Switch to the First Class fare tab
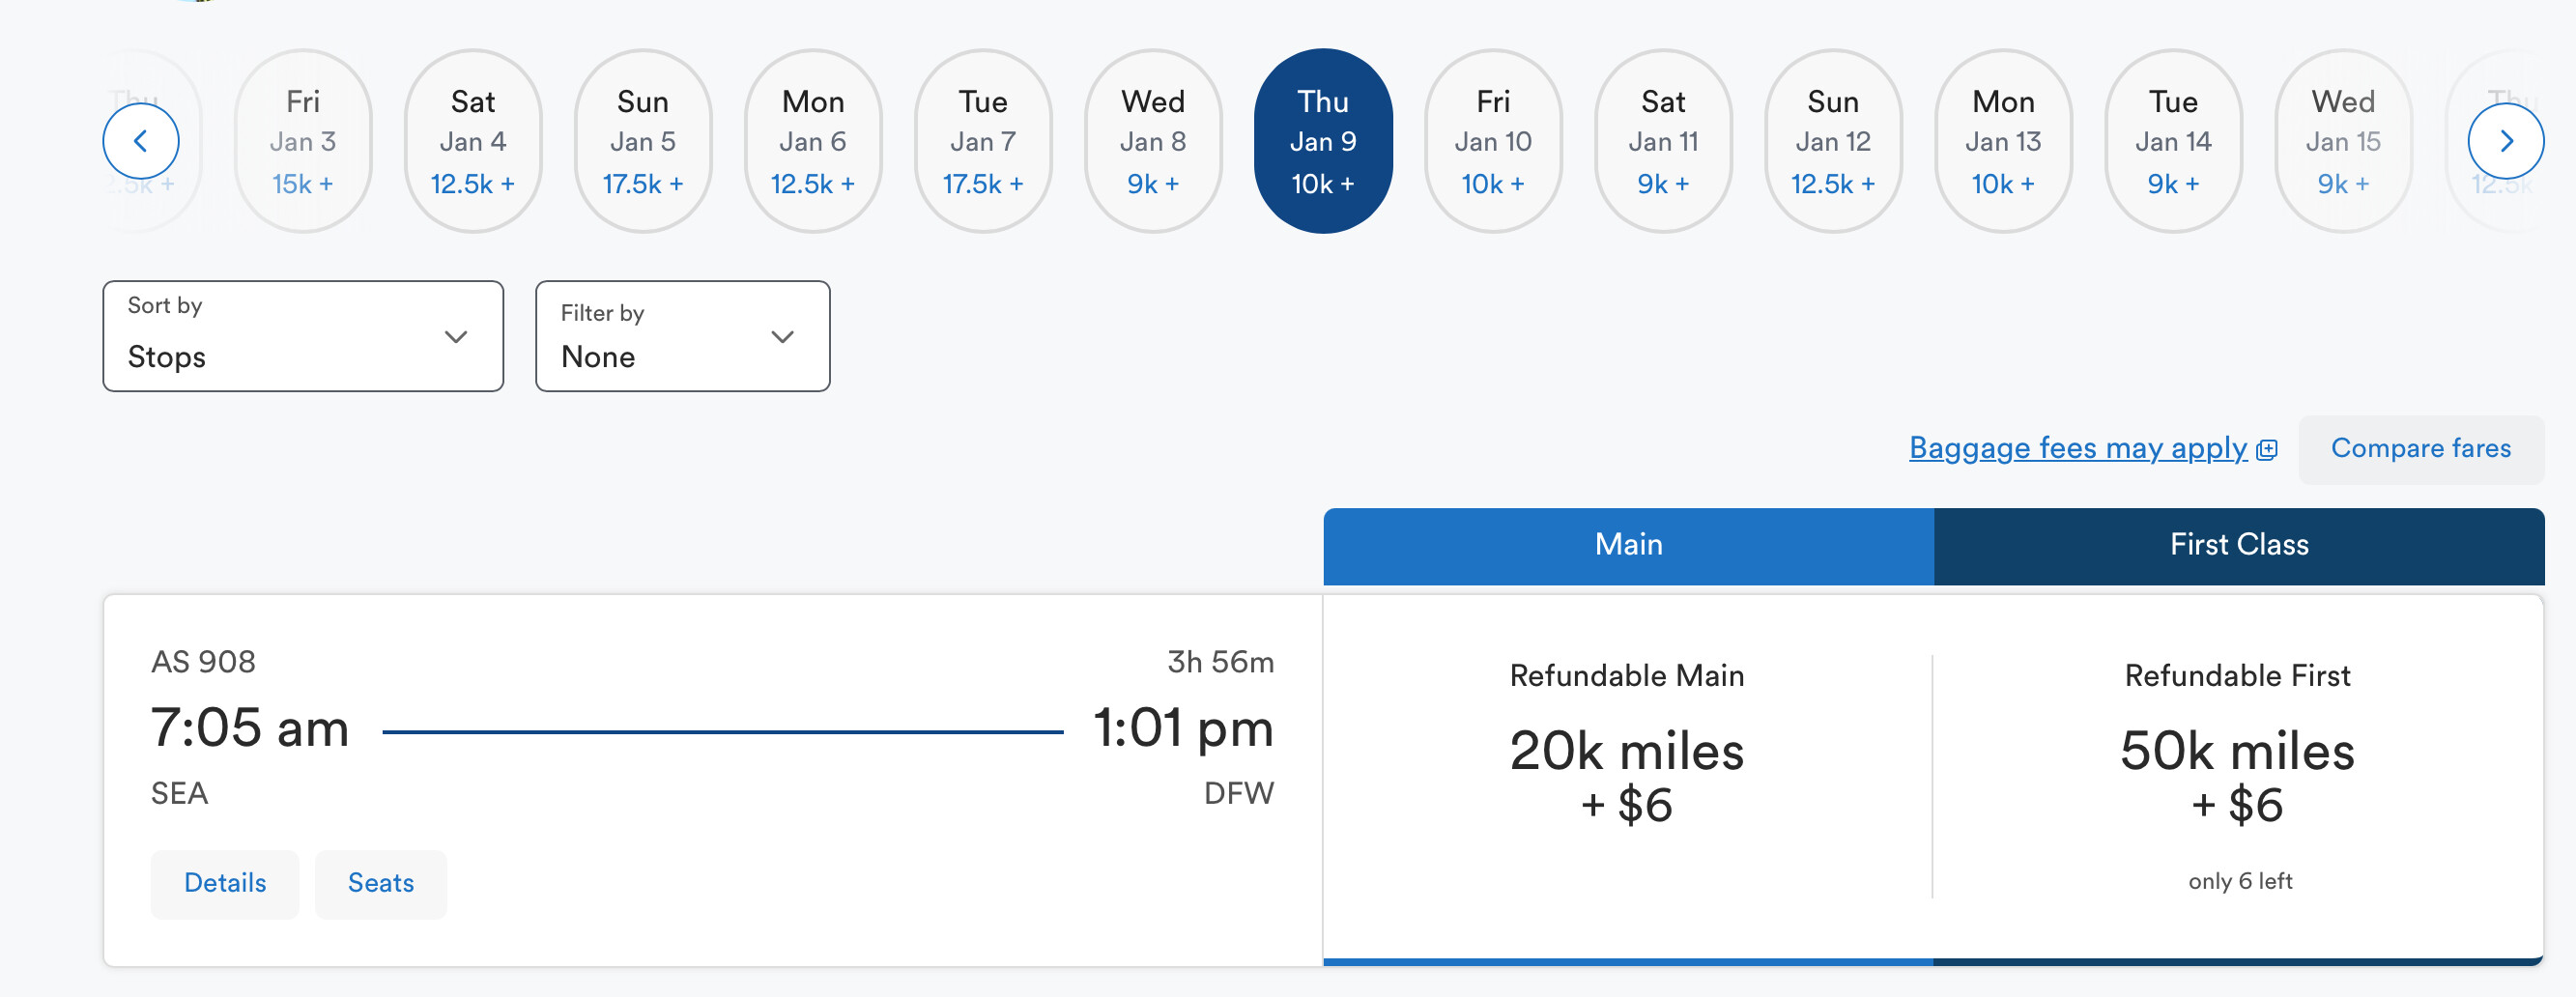The height and width of the screenshot is (997, 2576). (2238, 545)
